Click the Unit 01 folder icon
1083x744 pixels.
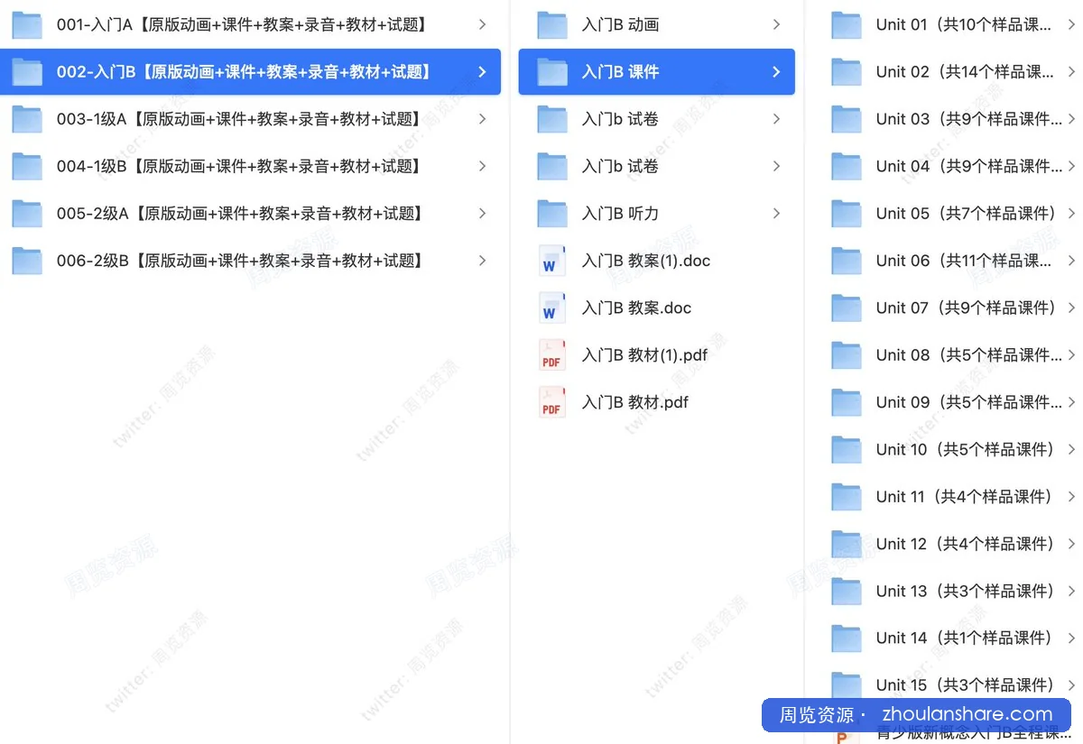(847, 24)
